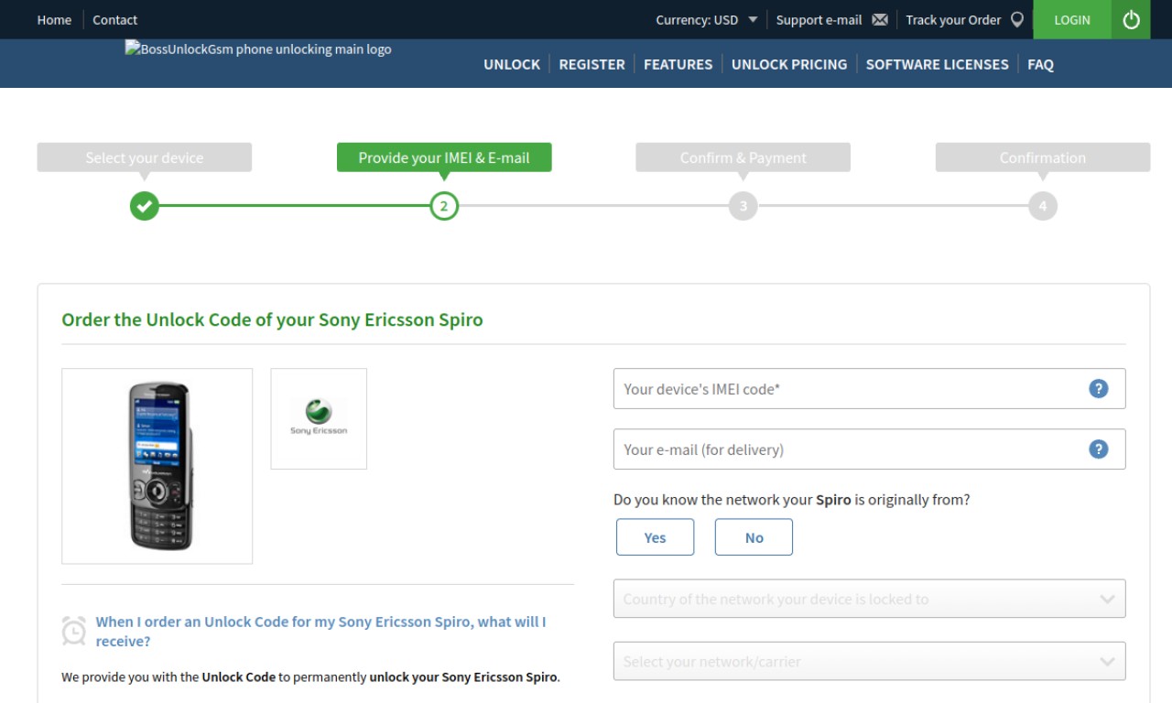Expand the Country of the network dropdown
This screenshot has width=1172, height=703.
(x=869, y=599)
